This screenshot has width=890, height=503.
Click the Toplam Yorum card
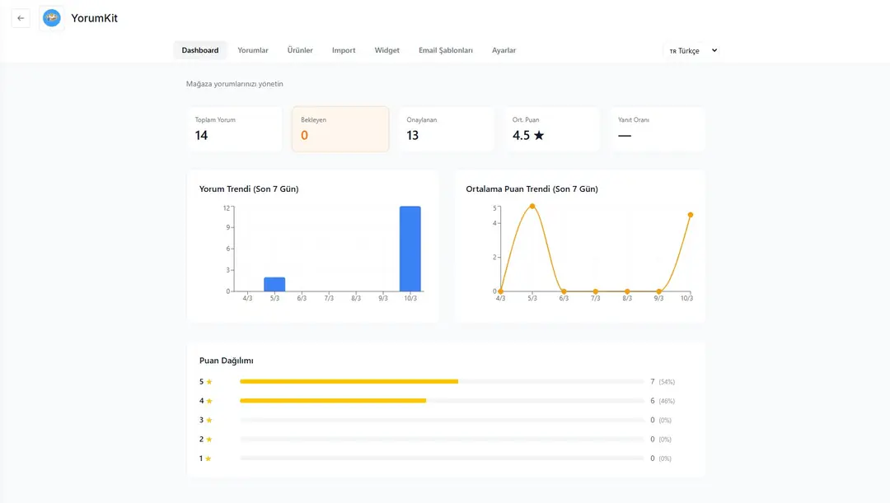coord(234,129)
